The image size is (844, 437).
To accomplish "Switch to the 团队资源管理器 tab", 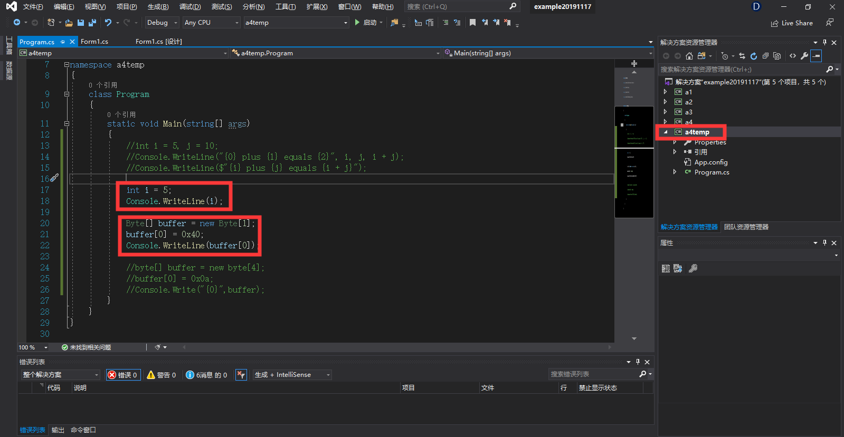I will point(746,227).
